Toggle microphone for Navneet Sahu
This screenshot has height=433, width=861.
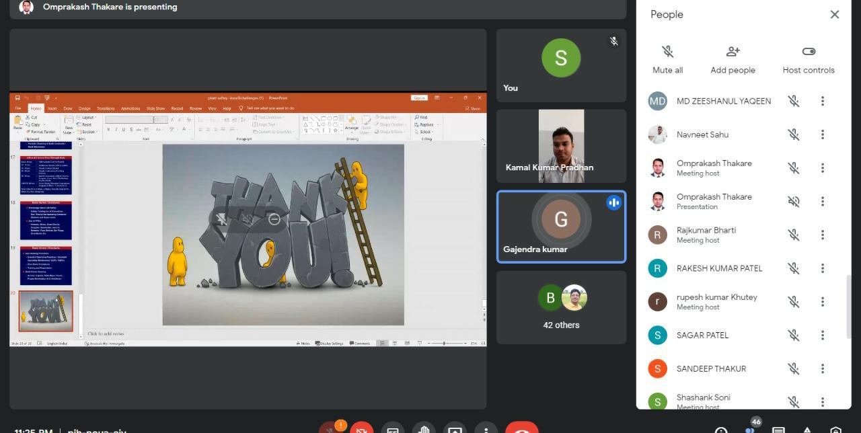click(794, 134)
